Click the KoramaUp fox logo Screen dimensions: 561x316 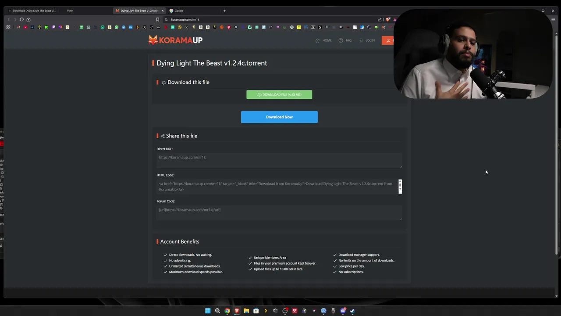click(x=175, y=40)
